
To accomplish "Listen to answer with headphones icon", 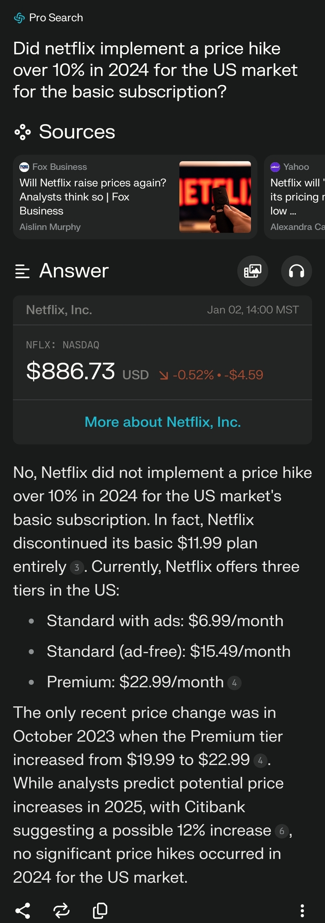I will pyautogui.click(x=297, y=271).
